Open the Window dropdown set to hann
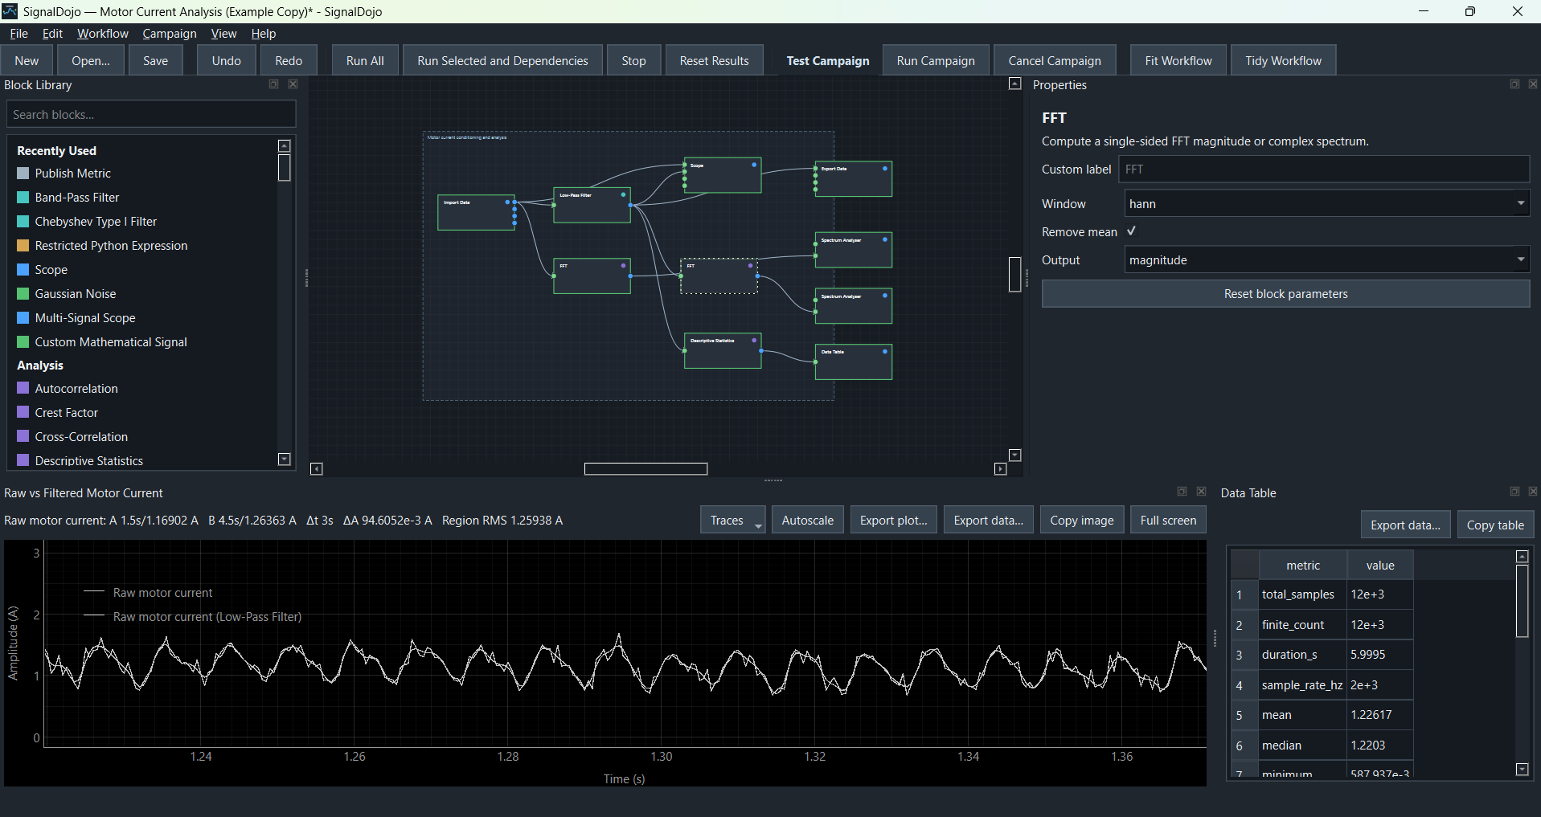Viewport: 1541px width, 817px height. 1326,204
